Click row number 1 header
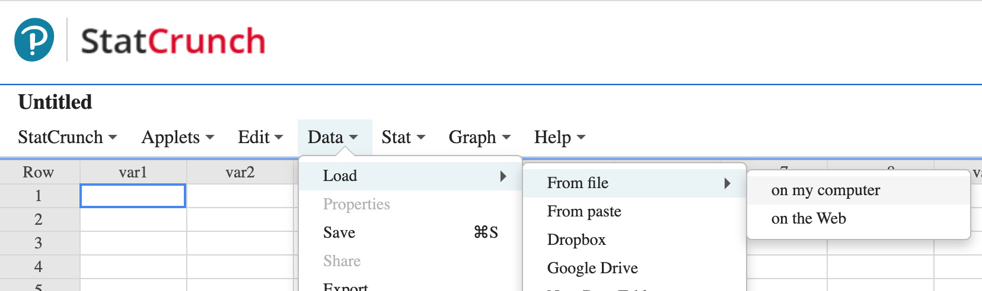Viewport: 982px width, 291px height. [39, 196]
